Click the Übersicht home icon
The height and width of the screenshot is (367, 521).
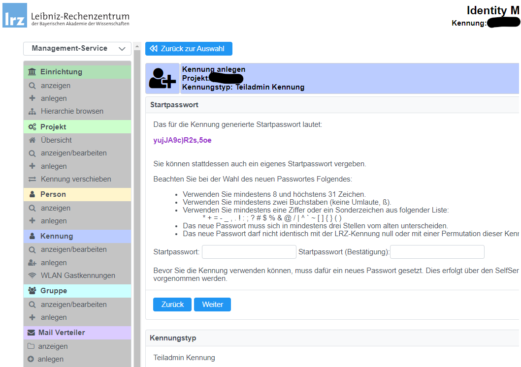pyautogui.click(x=33, y=140)
